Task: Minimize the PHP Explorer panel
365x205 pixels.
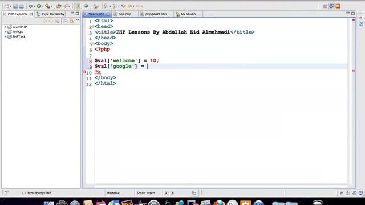Action: [72, 13]
